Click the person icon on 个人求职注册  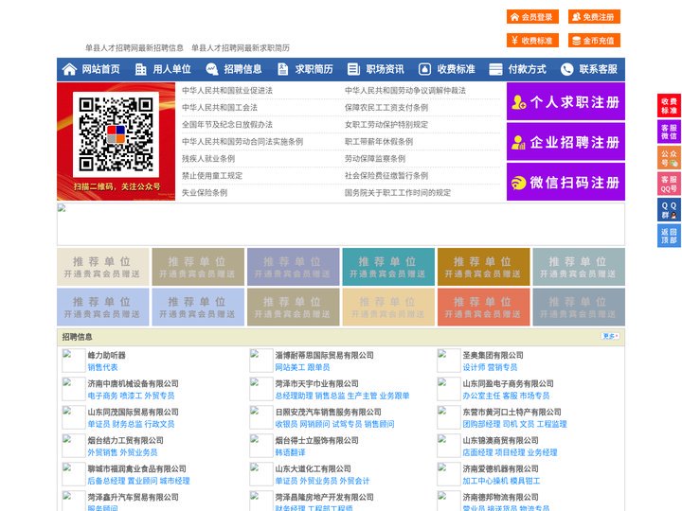pos(518,102)
